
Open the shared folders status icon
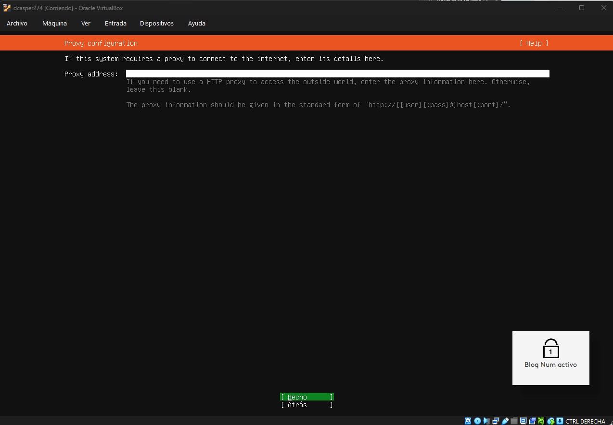[x=514, y=421]
